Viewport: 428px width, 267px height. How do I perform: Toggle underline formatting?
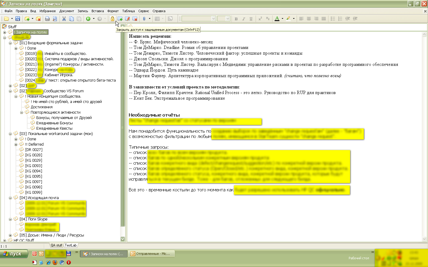pyautogui.click(x=251, y=19)
